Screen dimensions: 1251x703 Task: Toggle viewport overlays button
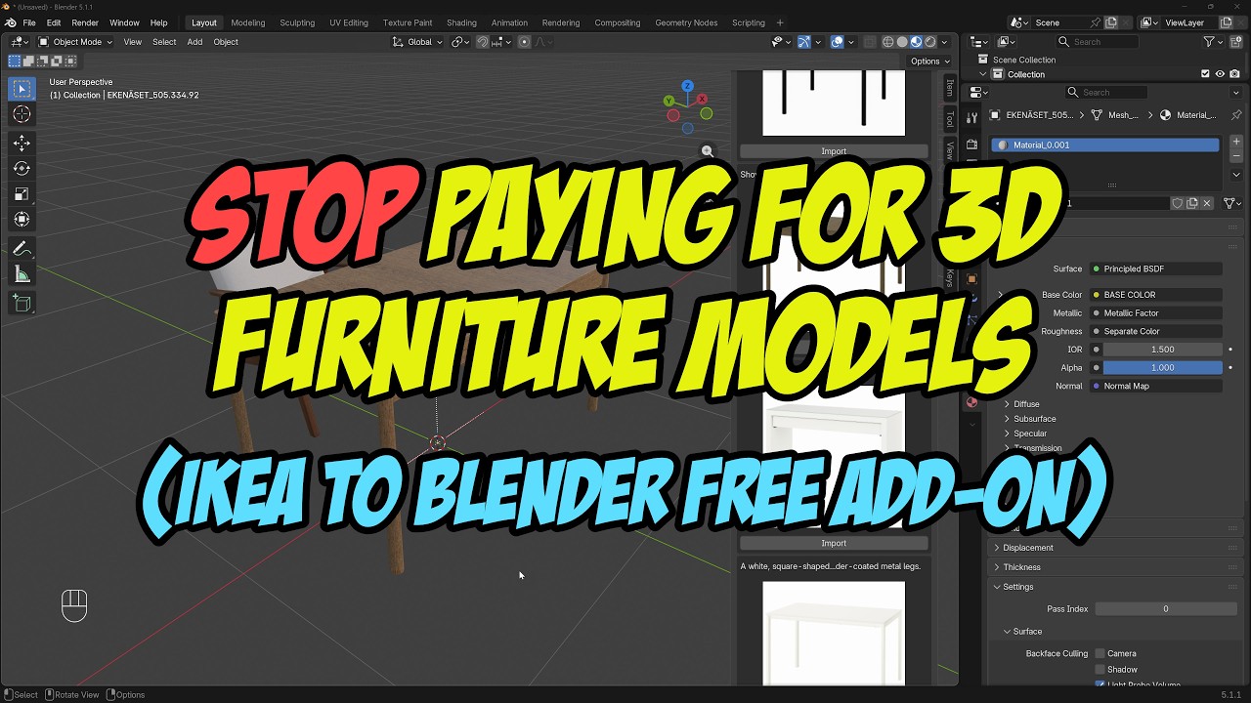[x=838, y=42]
